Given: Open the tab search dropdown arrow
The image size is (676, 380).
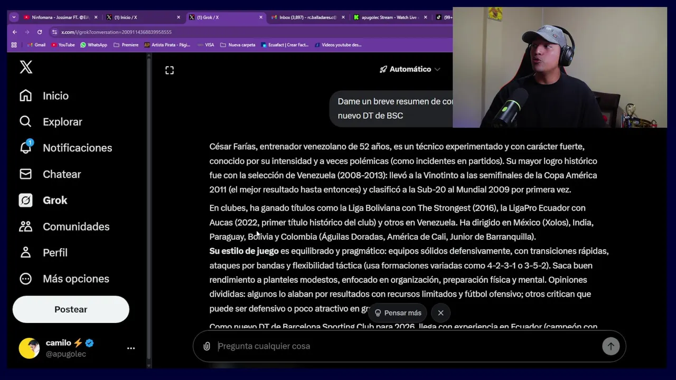Looking at the screenshot, I should point(14,17).
